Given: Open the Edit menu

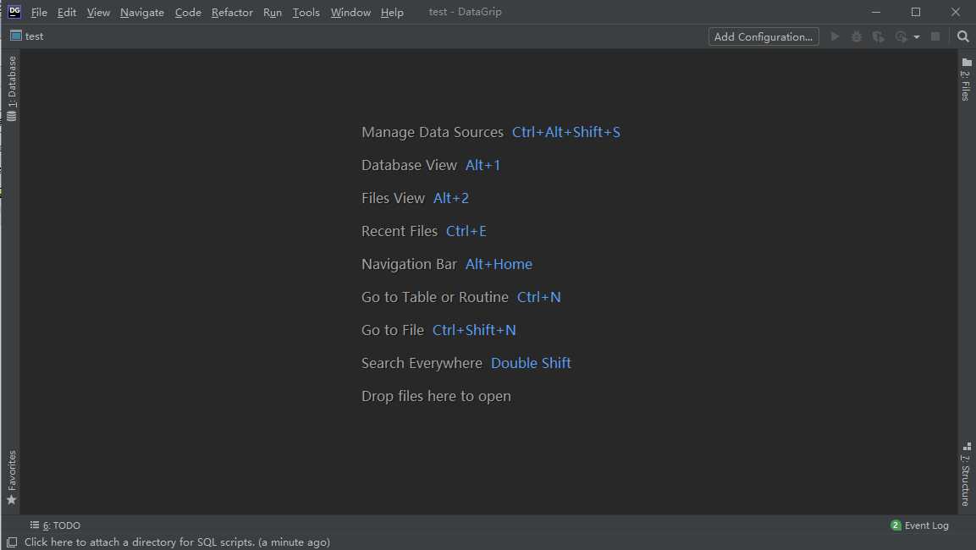Looking at the screenshot, I should pos(67,13).
